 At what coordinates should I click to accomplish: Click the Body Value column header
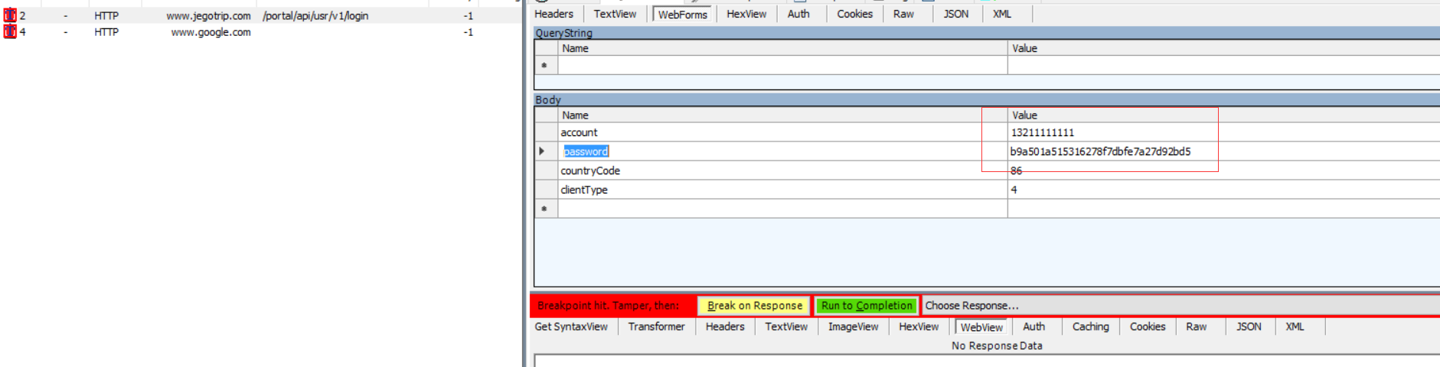pyautogui.click(x=1223, y=115)
